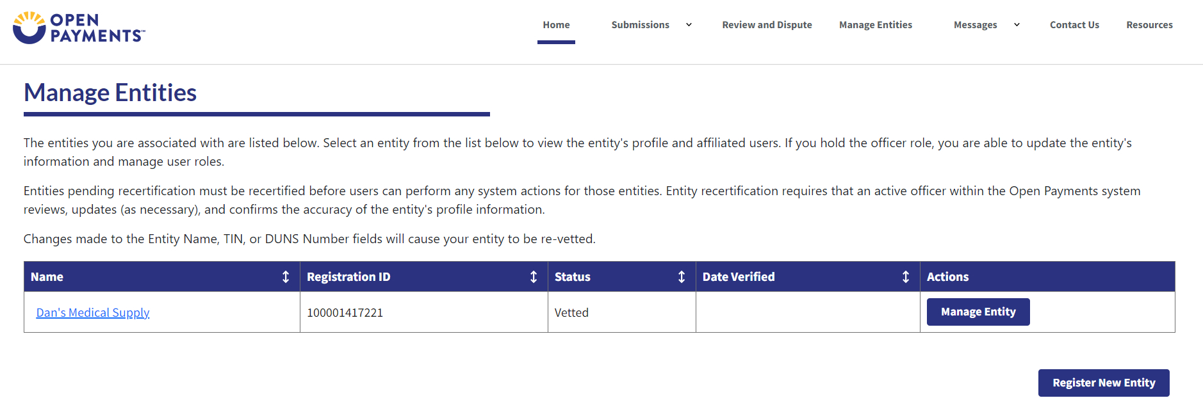Viewport: 1203px width, 414px height.
Task: Navigate to Review and Dispute
Action: [767, 25]
